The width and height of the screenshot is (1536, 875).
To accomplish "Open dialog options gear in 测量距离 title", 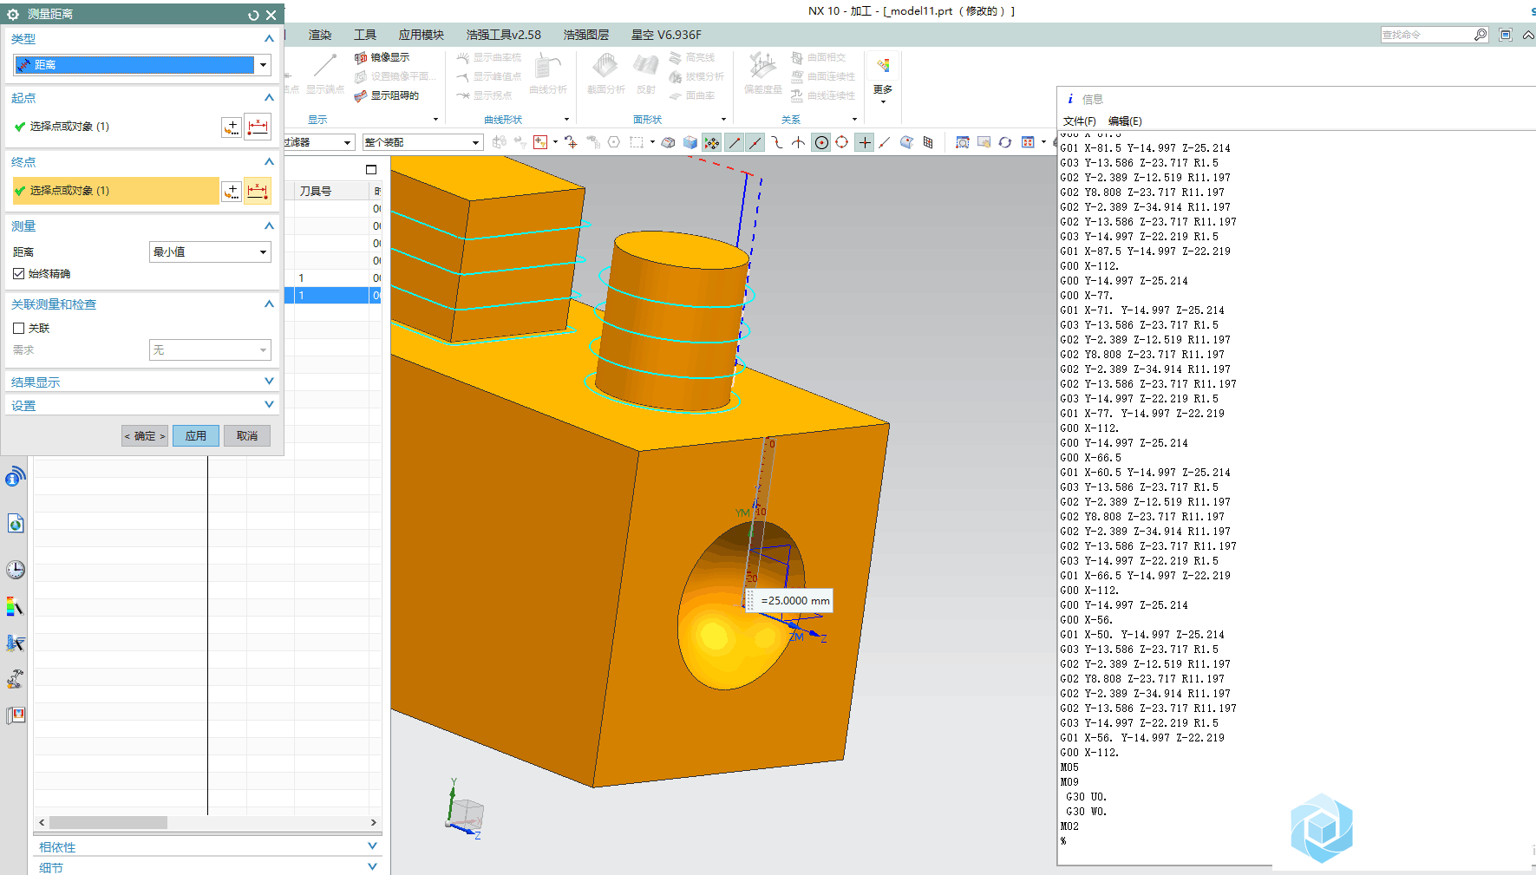I will point(13,15).
